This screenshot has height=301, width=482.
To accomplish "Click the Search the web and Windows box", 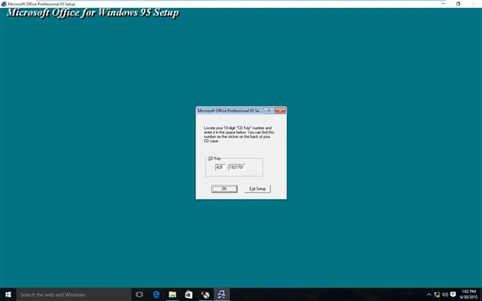I will coord(74,295).
